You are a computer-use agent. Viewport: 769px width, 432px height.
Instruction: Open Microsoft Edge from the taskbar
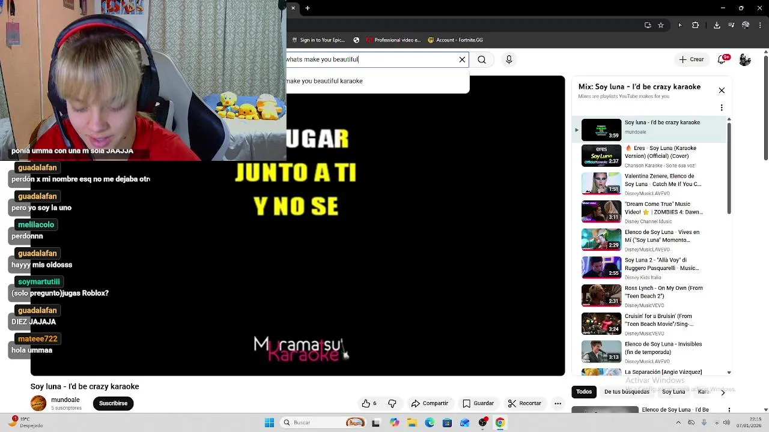[430, 422]
